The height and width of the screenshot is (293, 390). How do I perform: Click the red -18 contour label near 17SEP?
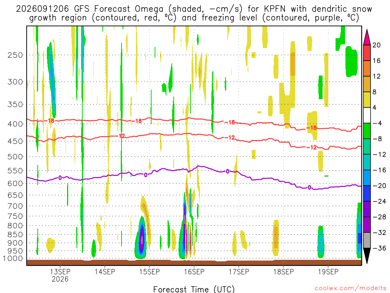tap(230, 122)
